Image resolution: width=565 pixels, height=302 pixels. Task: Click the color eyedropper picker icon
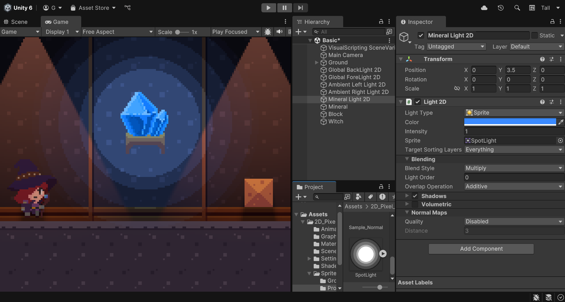(561, 122)
